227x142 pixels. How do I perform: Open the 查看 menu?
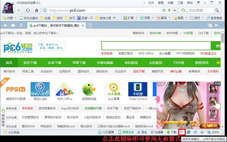[x=161, y=3]
